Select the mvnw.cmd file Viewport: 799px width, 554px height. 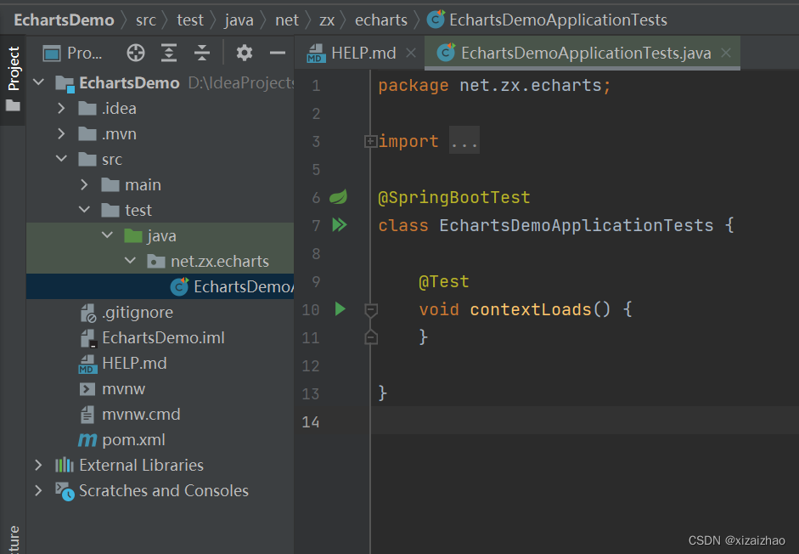tap(160, 414)
